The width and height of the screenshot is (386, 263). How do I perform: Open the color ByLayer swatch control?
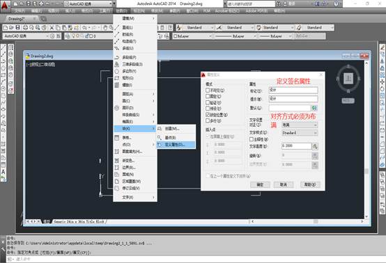point(192,36)
